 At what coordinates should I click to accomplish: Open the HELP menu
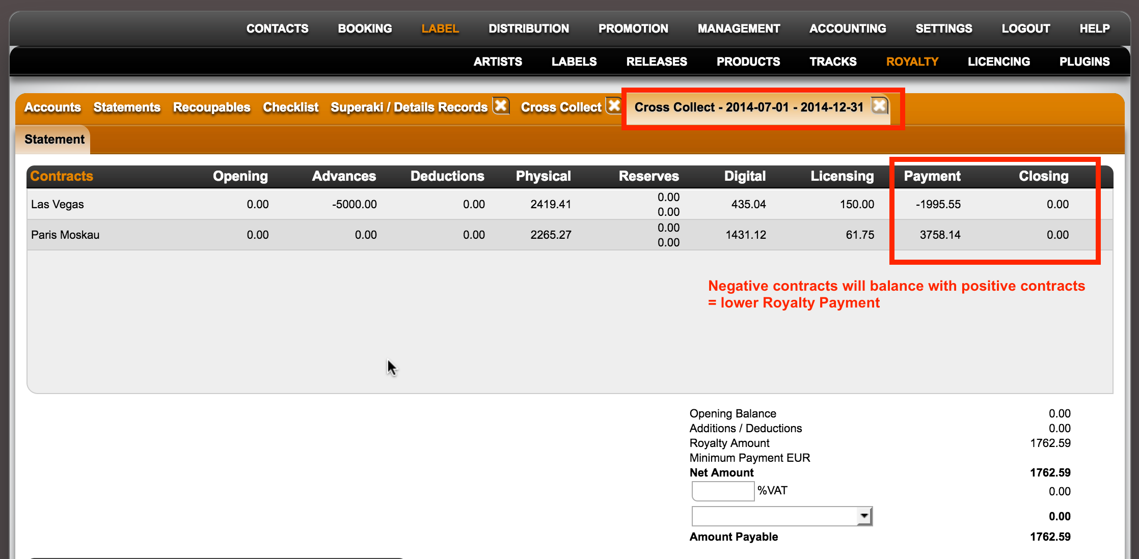[x=1094, y=29]
